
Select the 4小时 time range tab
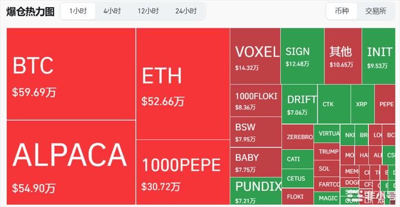112,11
